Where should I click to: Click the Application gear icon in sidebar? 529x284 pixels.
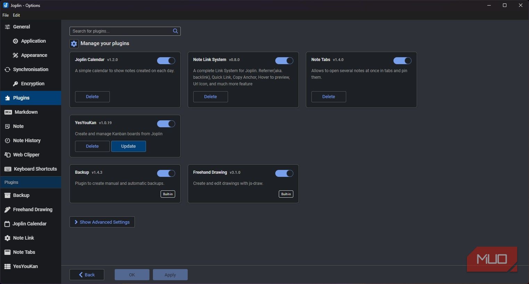point(15,41)
